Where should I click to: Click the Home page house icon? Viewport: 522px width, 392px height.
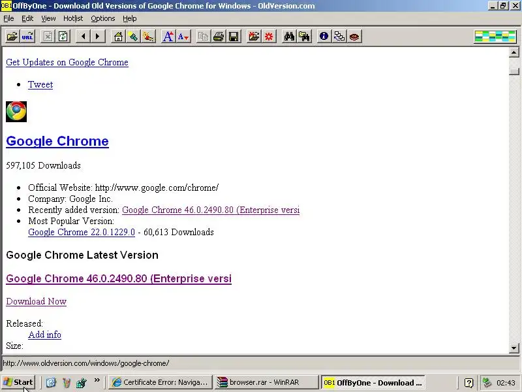(118, 37)
